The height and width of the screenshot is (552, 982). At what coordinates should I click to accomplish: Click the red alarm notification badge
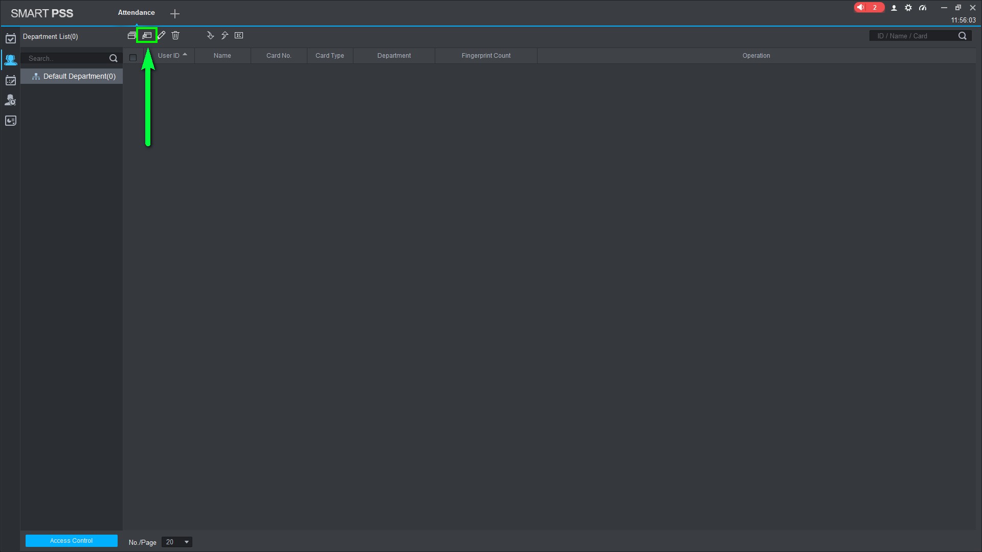(868, 8)
